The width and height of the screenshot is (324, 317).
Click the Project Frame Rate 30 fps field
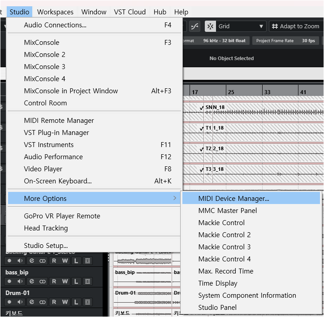pos(308,41)
